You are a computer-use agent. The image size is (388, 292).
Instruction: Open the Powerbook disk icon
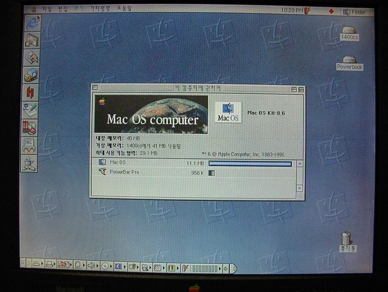[349, 60]
